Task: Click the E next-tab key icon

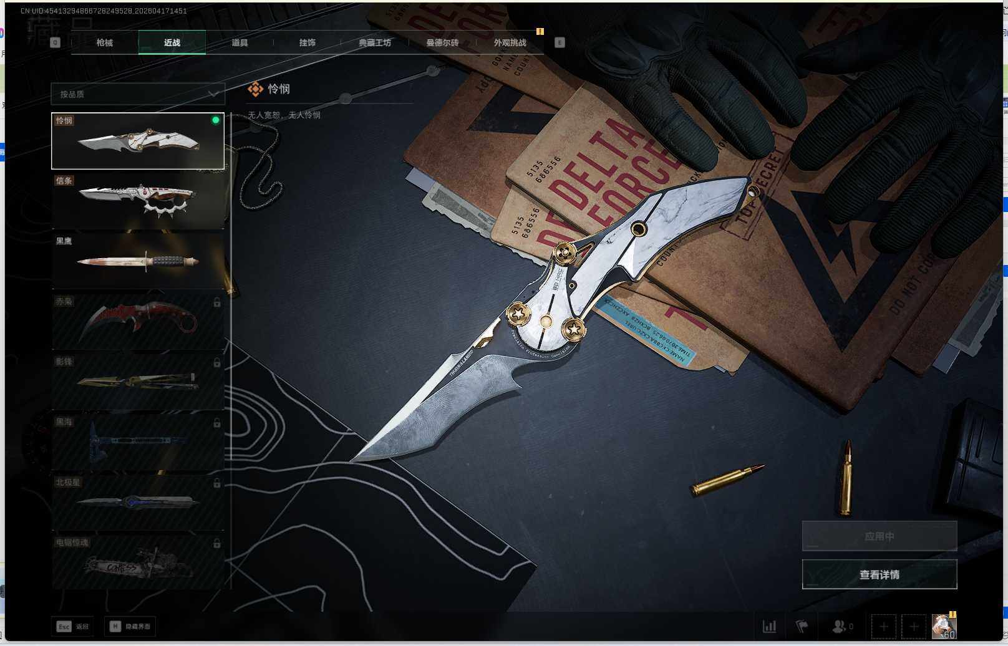Action: point(560,42)
